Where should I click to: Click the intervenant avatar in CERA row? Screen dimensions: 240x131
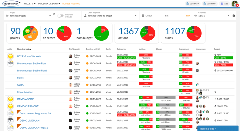coord(197,85)
